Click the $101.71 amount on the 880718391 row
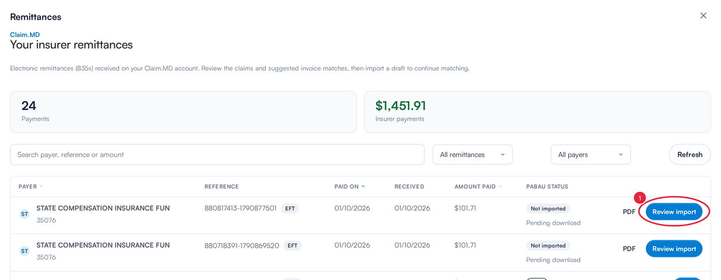The height and width of the screenshot is (280, 721). (465, 245)
